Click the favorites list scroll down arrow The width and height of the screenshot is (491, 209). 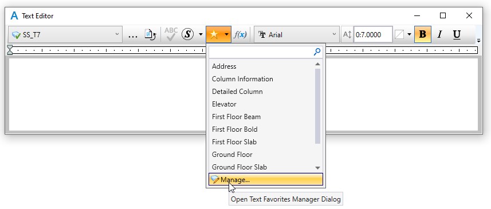(317, 168)
